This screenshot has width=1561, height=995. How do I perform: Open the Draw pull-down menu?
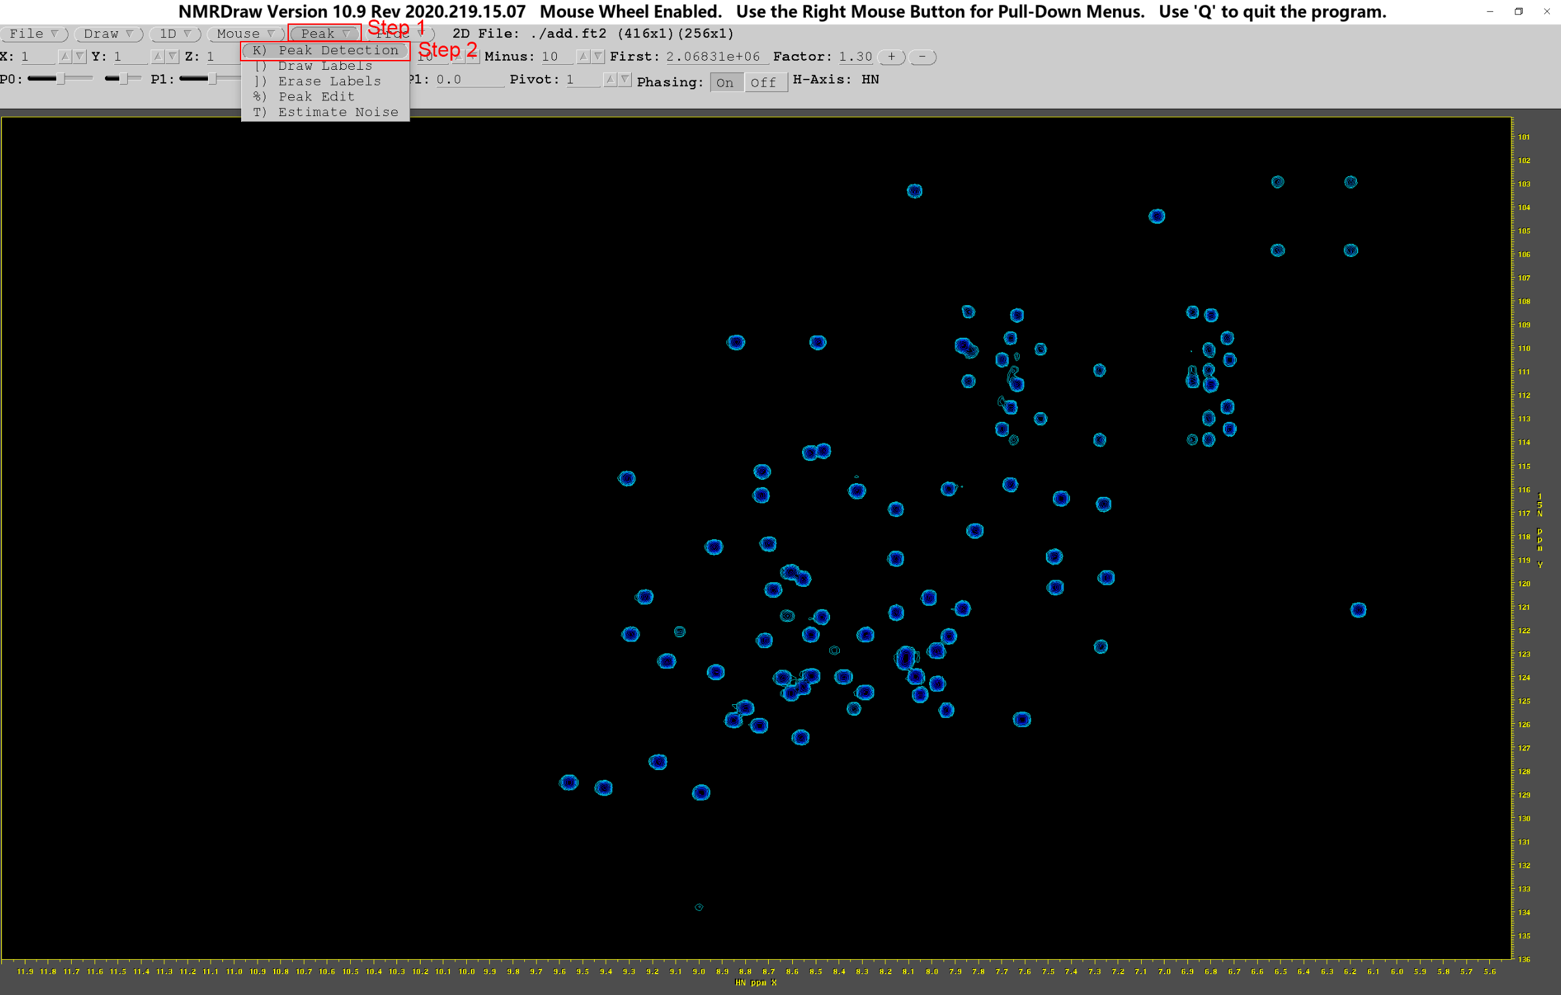click(x=108, y=33)
